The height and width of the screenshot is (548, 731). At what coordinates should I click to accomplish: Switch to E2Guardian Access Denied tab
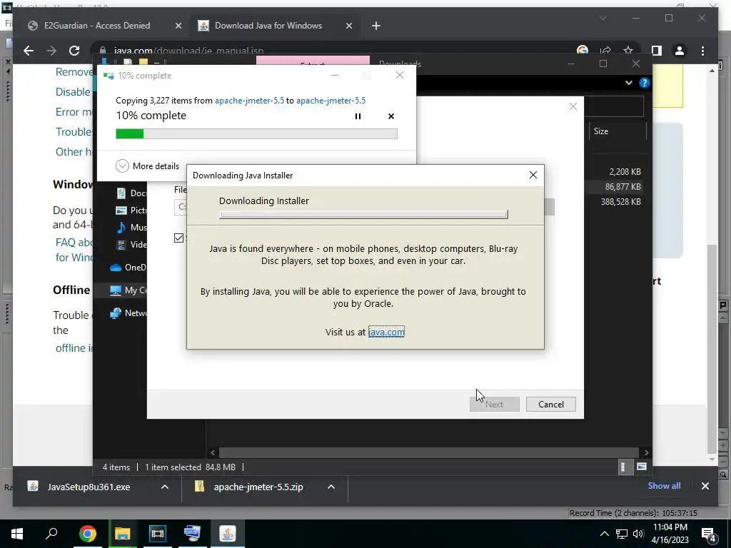97,26
